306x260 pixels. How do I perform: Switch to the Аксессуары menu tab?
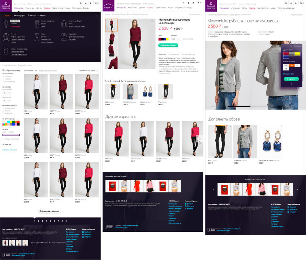(19, 16)
